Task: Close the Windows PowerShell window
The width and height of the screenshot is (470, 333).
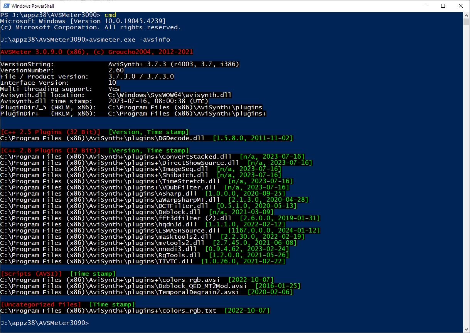Action: coord(461,6)
